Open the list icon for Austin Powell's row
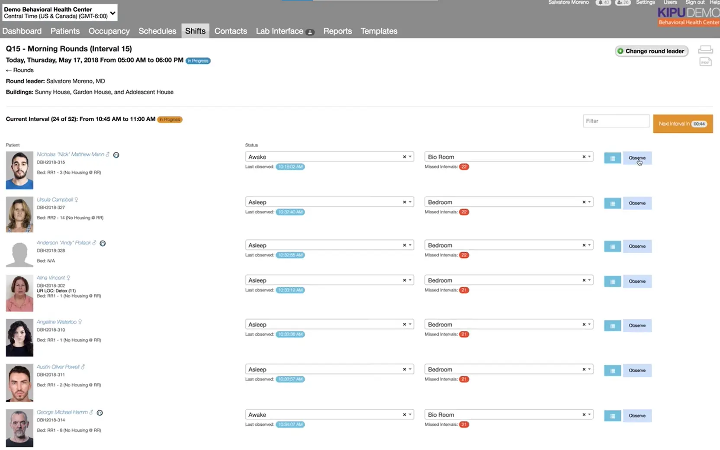The width and height of the screenshot is (720, 450). 612,370
